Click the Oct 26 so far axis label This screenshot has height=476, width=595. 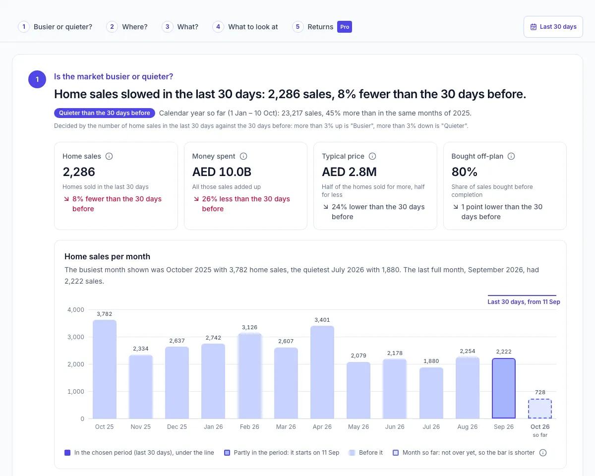[x=540, y=430]
